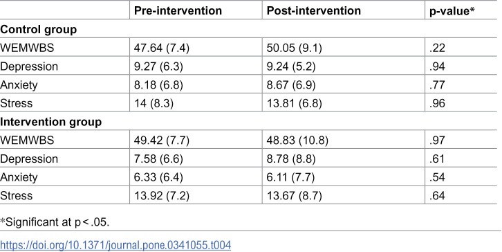This screenshot has width=502, height=252.
Task: Click the Post-intervention column header
Action: (314, 10)
